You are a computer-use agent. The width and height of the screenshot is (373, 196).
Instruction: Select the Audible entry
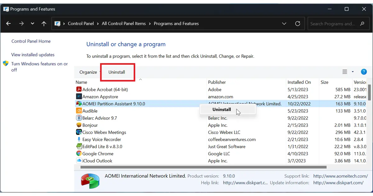[x=90, y=111]
